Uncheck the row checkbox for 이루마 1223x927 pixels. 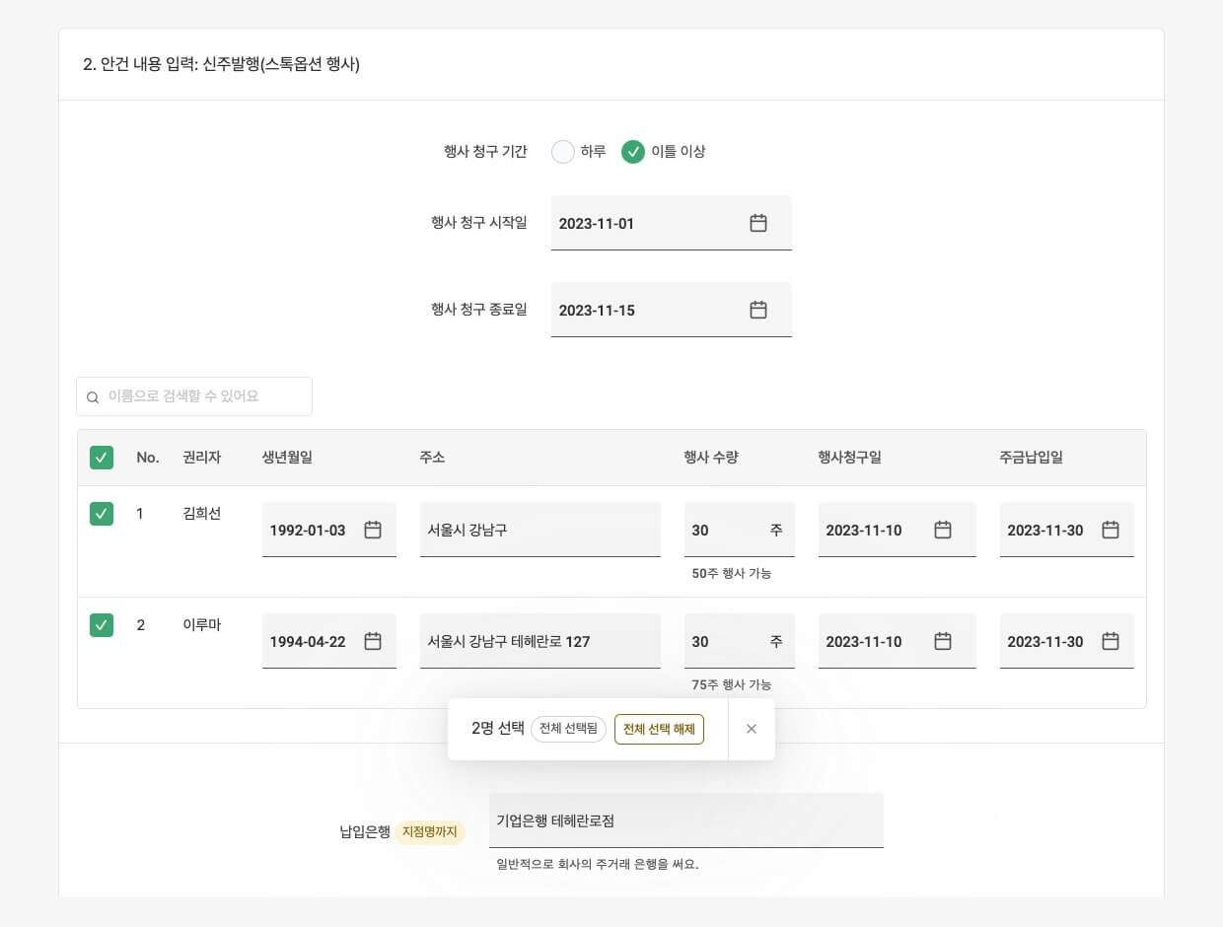tap(102, 625)
